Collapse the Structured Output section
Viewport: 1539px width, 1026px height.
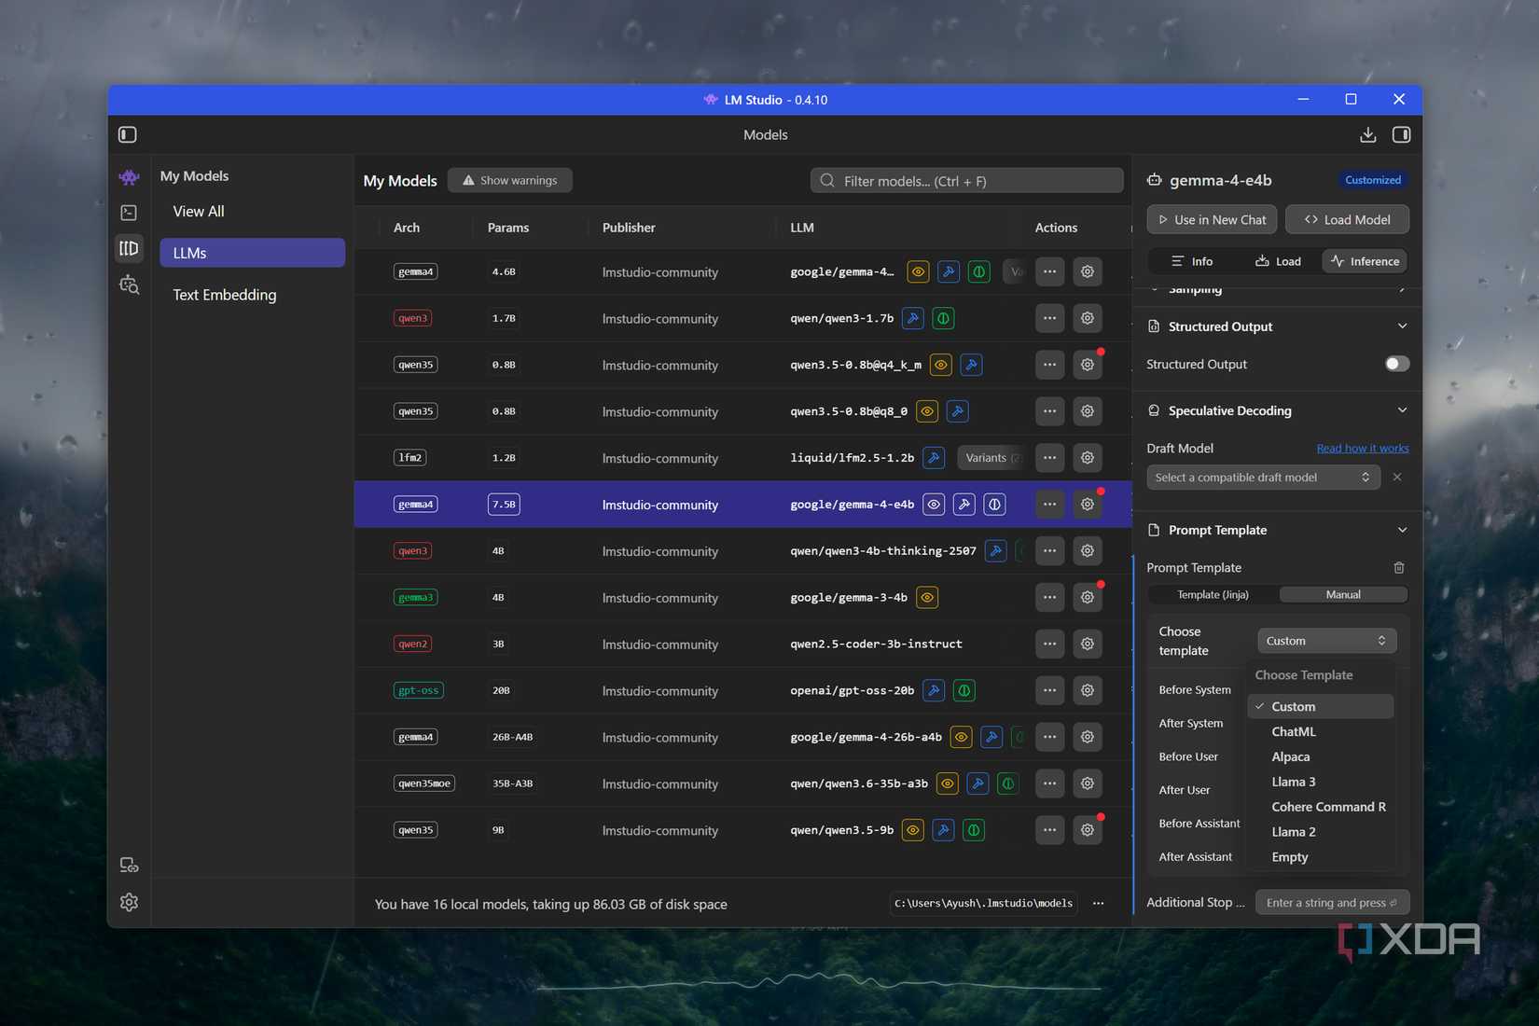click(x=1402, y=326)
